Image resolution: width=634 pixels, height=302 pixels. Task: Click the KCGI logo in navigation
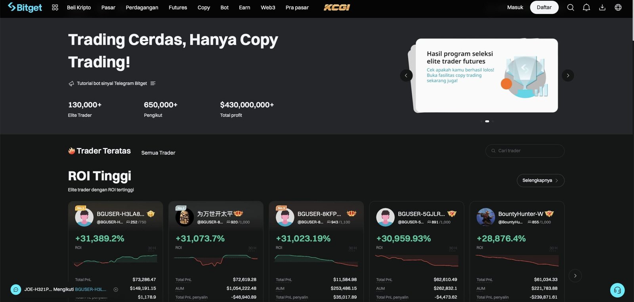coord(337,8)
